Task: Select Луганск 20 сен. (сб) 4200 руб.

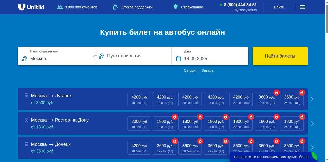Action: pos(190,99)
